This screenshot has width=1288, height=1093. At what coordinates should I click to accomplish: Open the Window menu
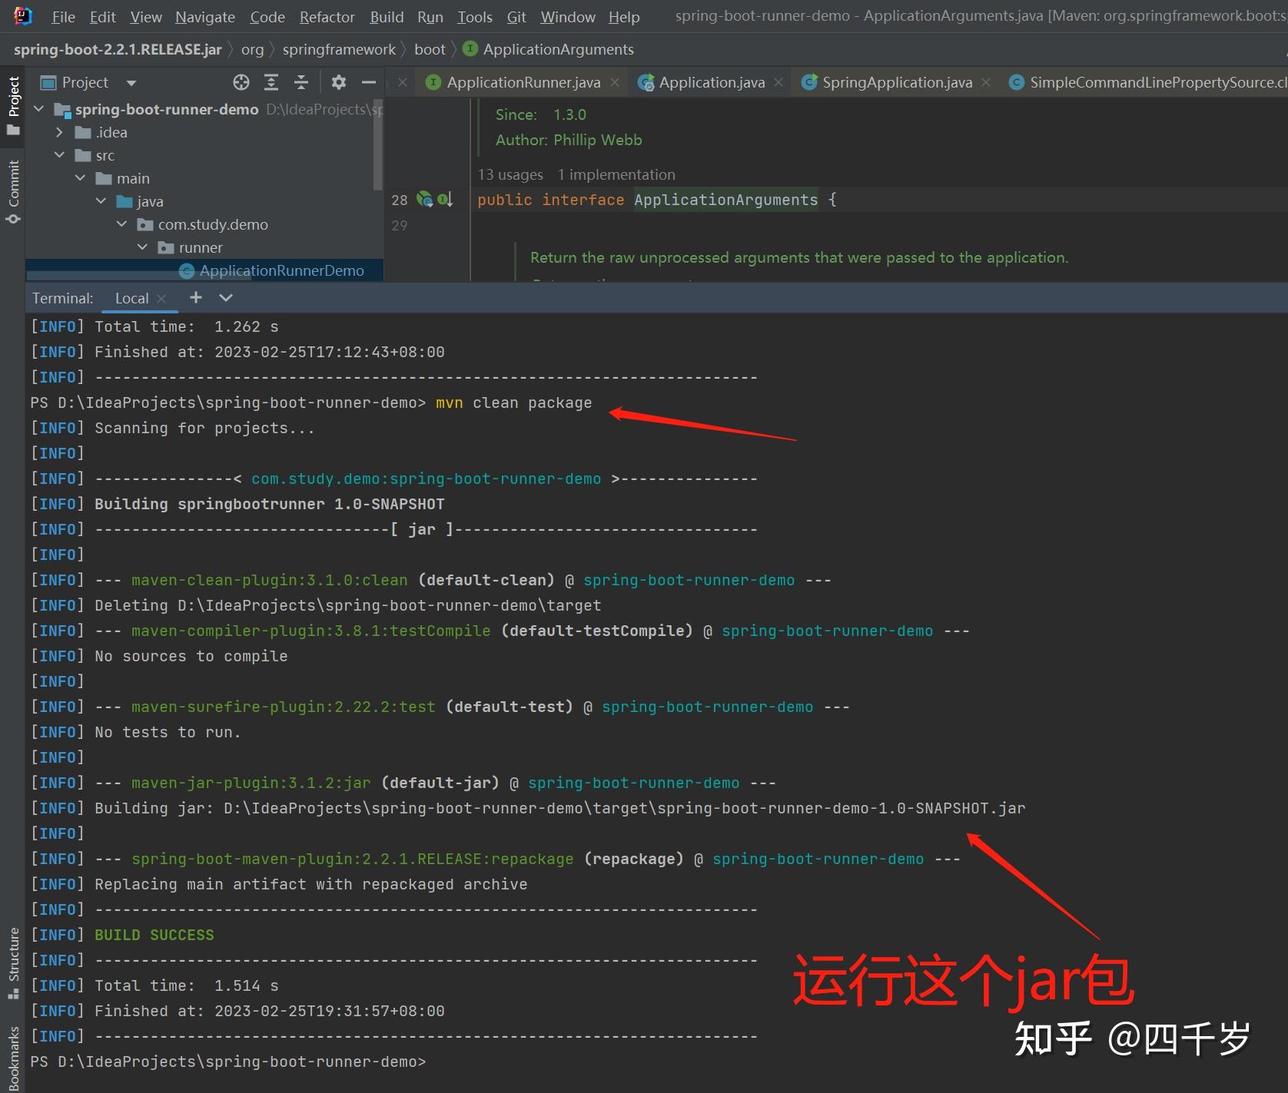pyautogui.click(x=568, y=17)
